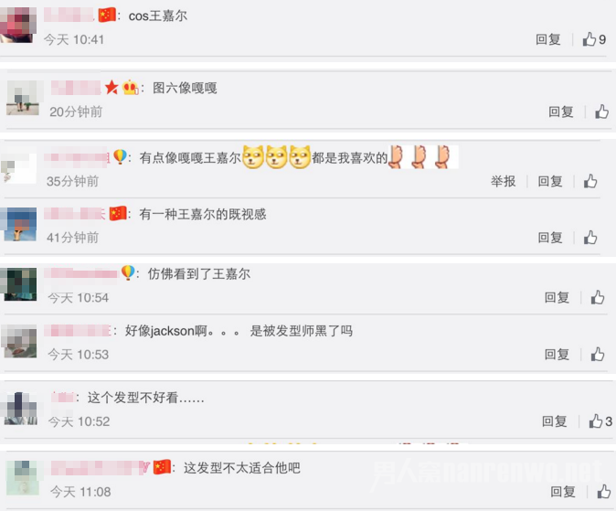Like the '图六像嘎嘎' comment
The image size is (616, 511).
pyautogui.click(x=601, y=112)
